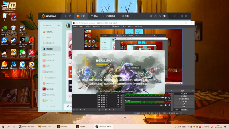Click 停止推流 stop streaming button
229x129 pixels.
pos(184,94)
